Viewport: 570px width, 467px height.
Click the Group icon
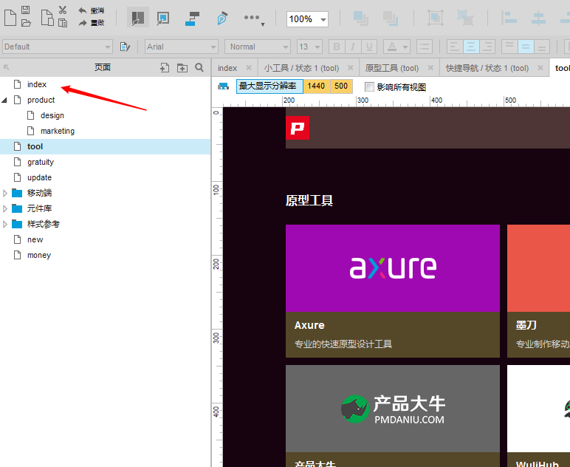pos(435,18)
